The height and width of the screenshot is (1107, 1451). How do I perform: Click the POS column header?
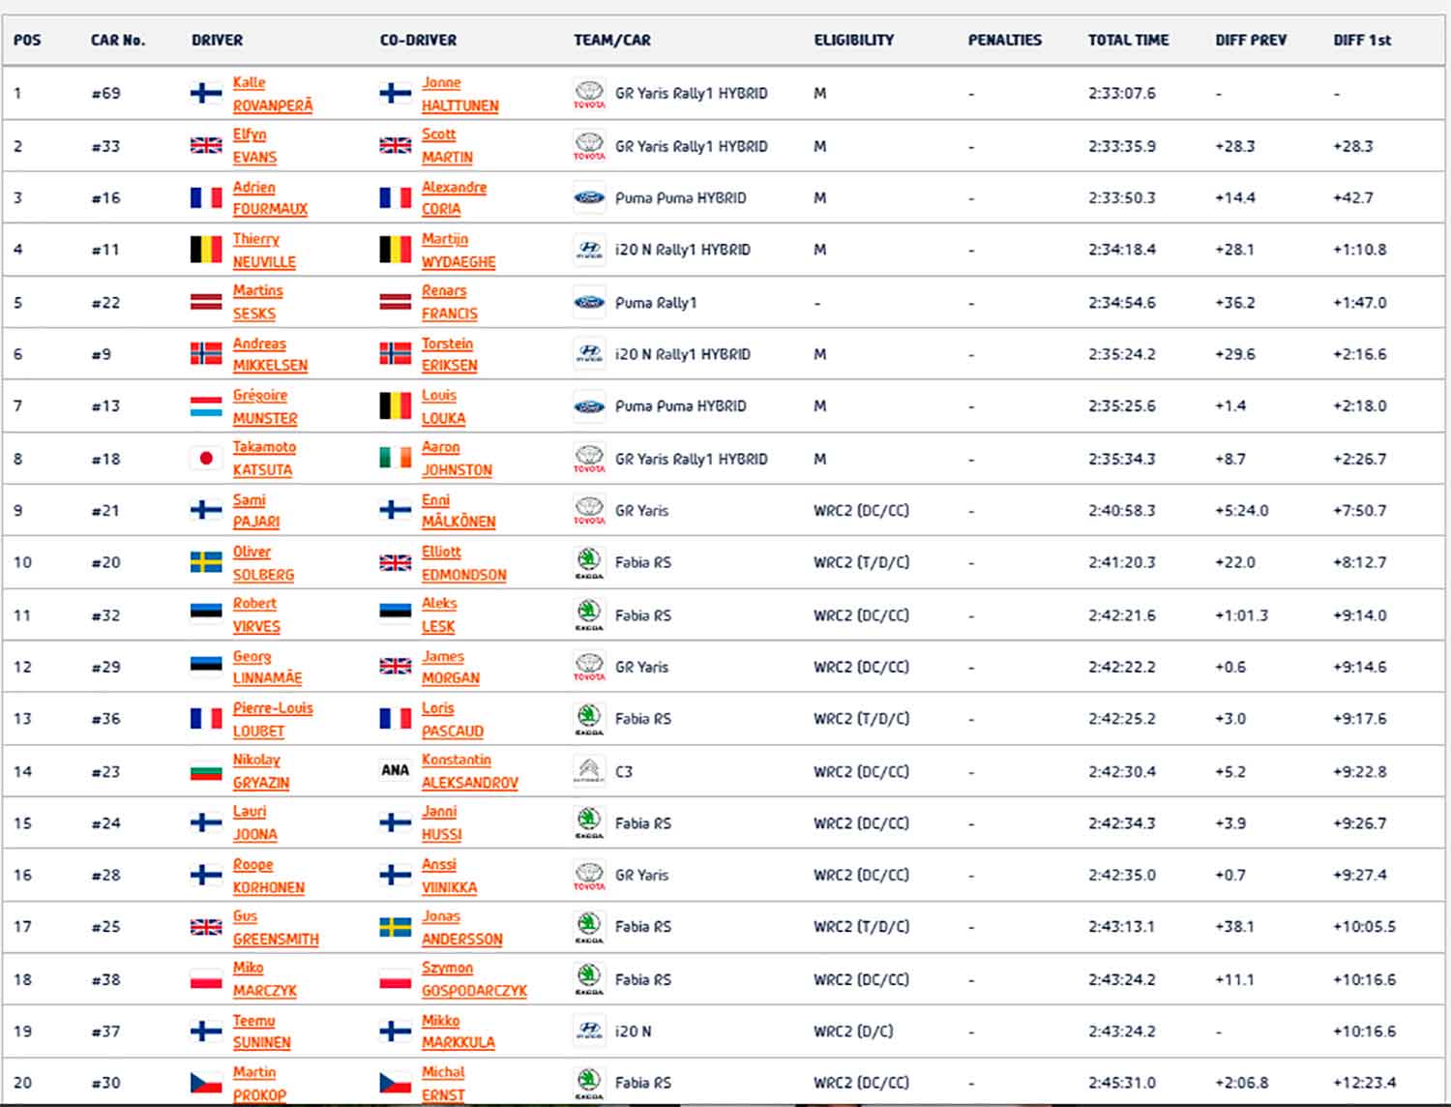pos(27,40)
